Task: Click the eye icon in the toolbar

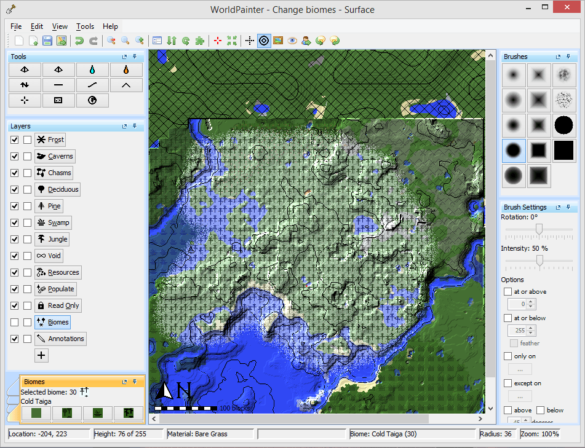Action: [292, 41]
